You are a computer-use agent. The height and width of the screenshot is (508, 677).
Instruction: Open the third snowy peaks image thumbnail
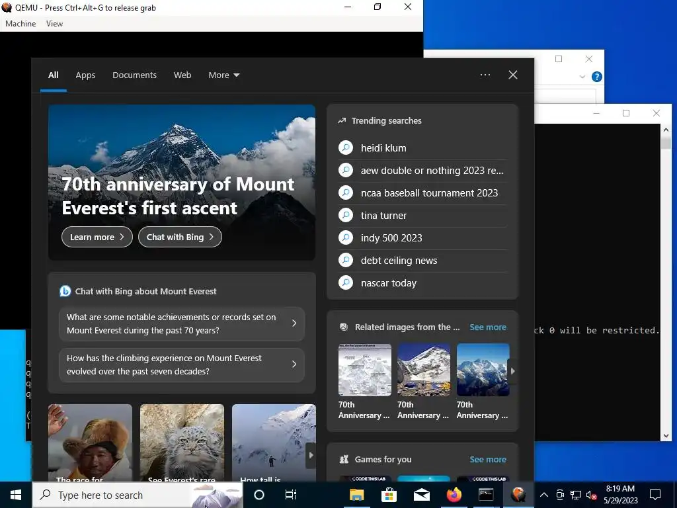tap(483, 370)
